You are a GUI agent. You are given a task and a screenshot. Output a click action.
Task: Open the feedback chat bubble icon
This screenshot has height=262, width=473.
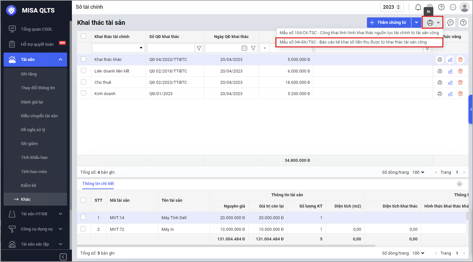pos(450,23)
